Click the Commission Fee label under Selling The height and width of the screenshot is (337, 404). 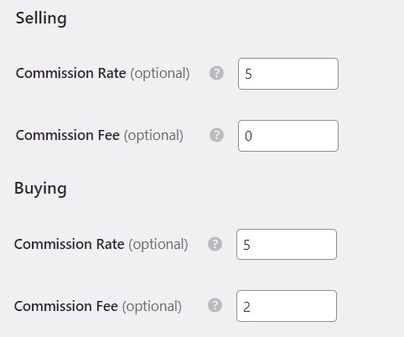[68, 135]
